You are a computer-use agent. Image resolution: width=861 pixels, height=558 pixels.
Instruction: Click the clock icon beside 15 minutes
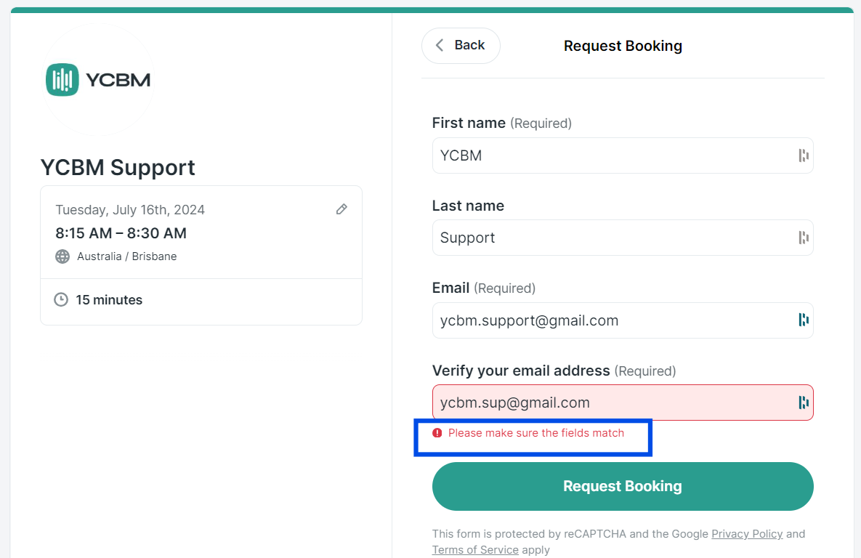click(x=61, y=299)
